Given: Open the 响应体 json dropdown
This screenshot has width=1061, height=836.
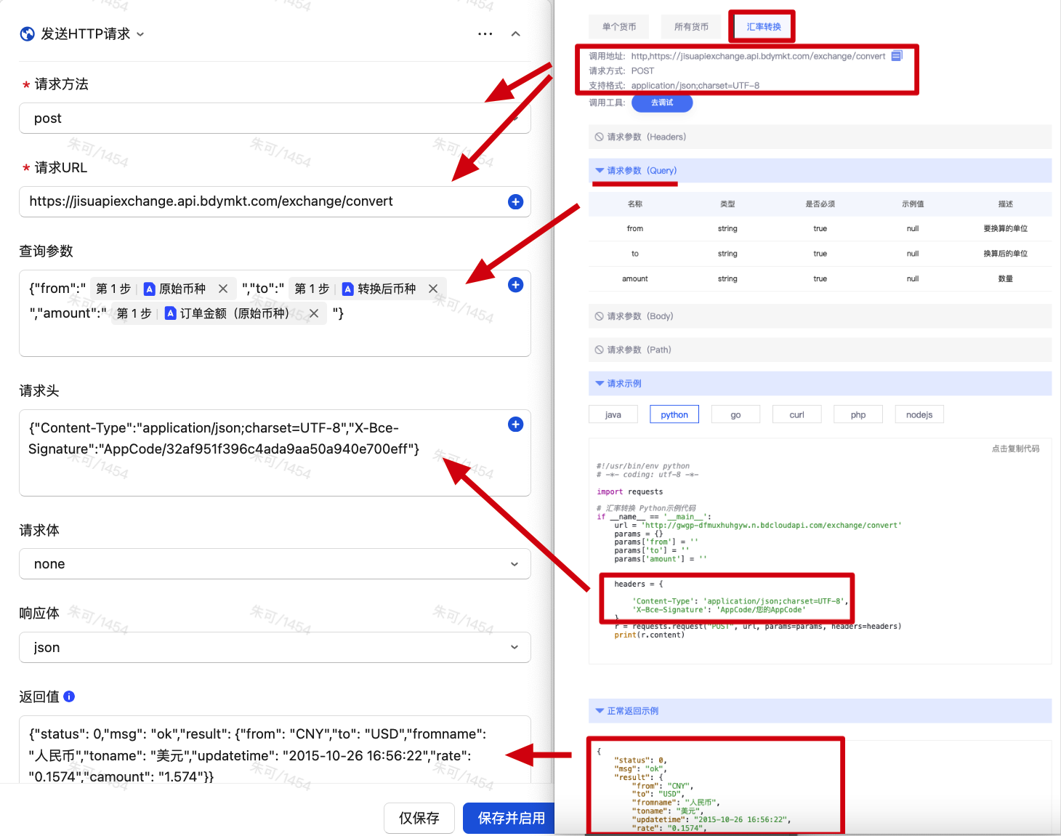Looking at the screenshot, I should click(275, 648).
